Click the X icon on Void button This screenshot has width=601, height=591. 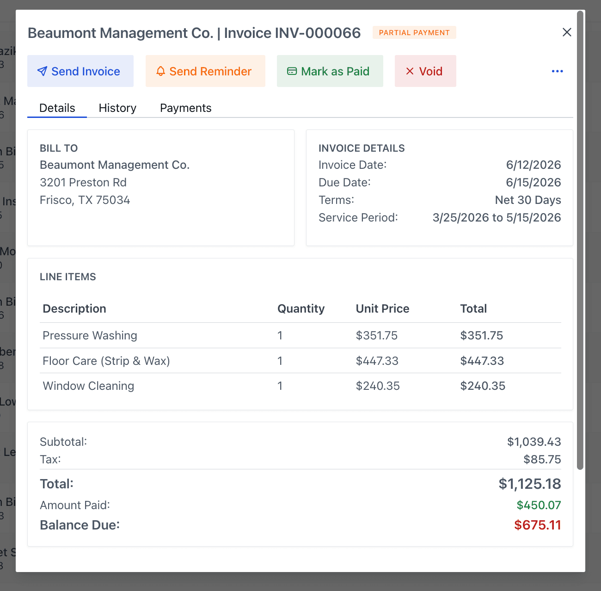(410, 71)
